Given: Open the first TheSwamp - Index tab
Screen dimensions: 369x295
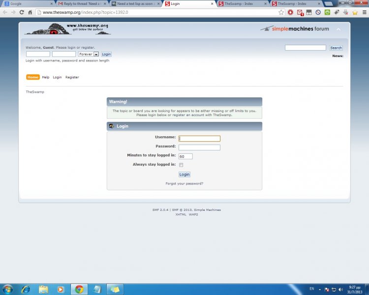Looking at the screenshot, I should pos(243,4).
